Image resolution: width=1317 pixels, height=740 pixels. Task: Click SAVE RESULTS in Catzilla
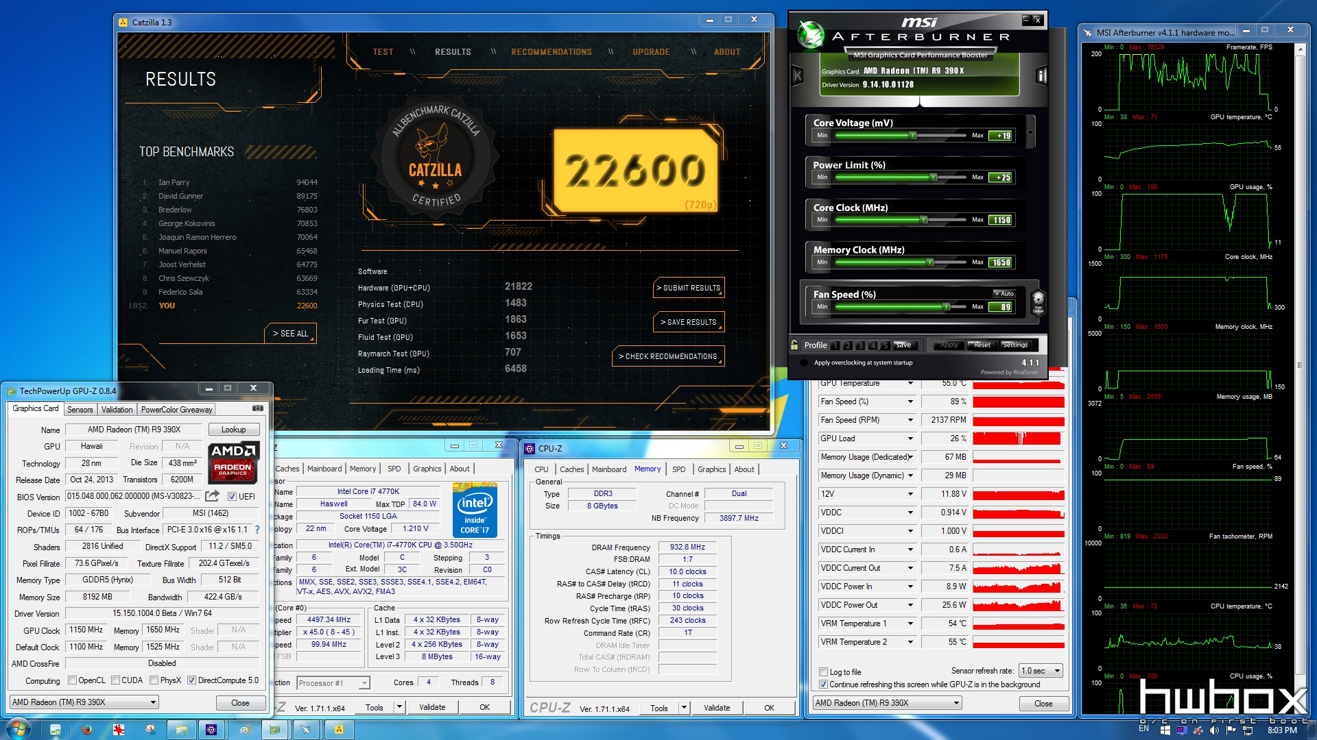click(x=689, y=322)
